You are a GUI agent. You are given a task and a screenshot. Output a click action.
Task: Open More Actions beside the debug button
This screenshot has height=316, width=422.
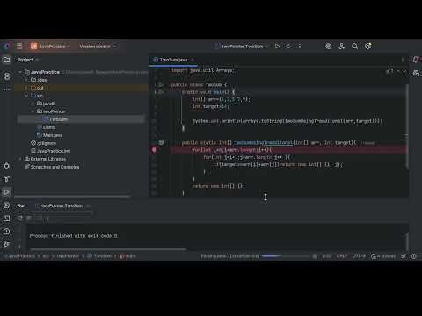(x=300, y=47)
